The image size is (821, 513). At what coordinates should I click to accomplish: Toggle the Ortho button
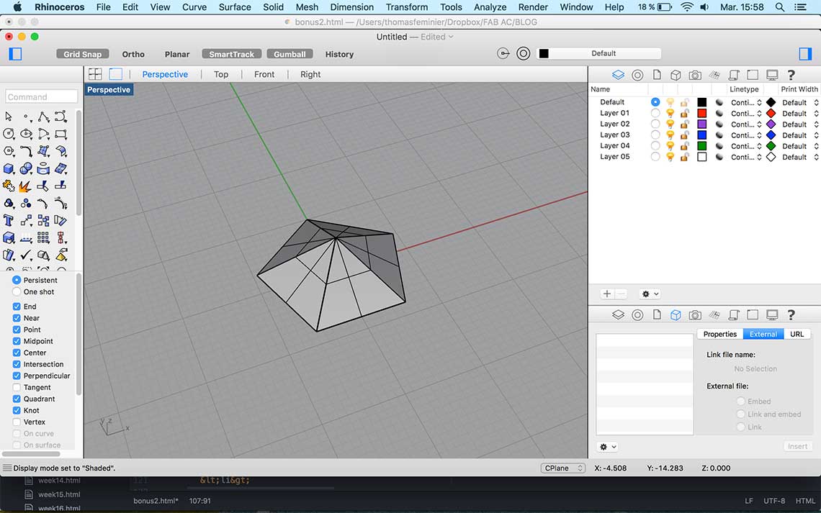[133, 54]
